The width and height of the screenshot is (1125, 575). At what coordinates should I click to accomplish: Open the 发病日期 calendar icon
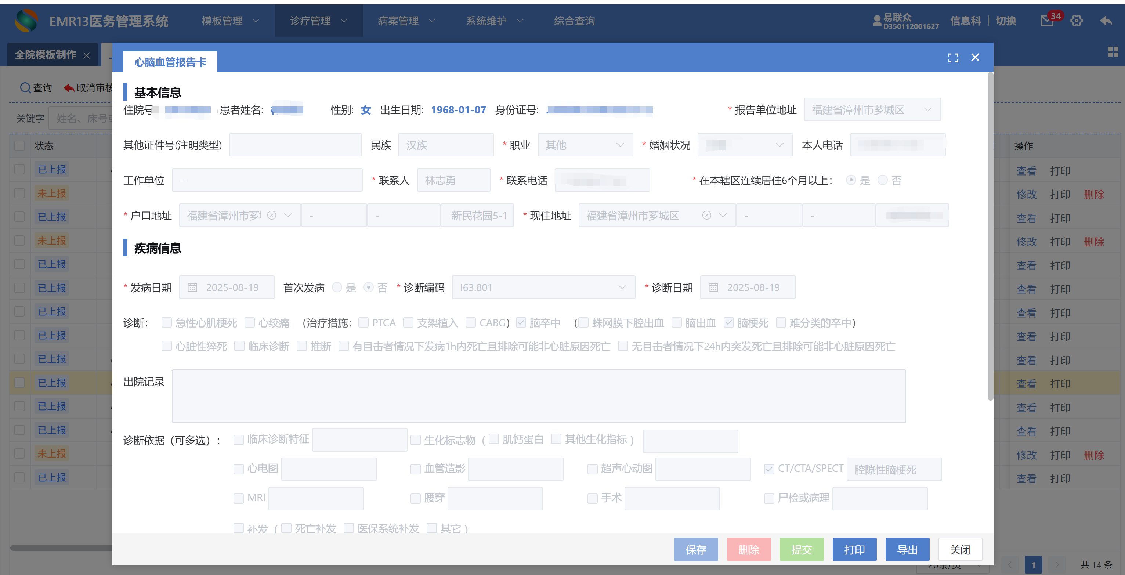pyautogui.click(x=192, y=287)
